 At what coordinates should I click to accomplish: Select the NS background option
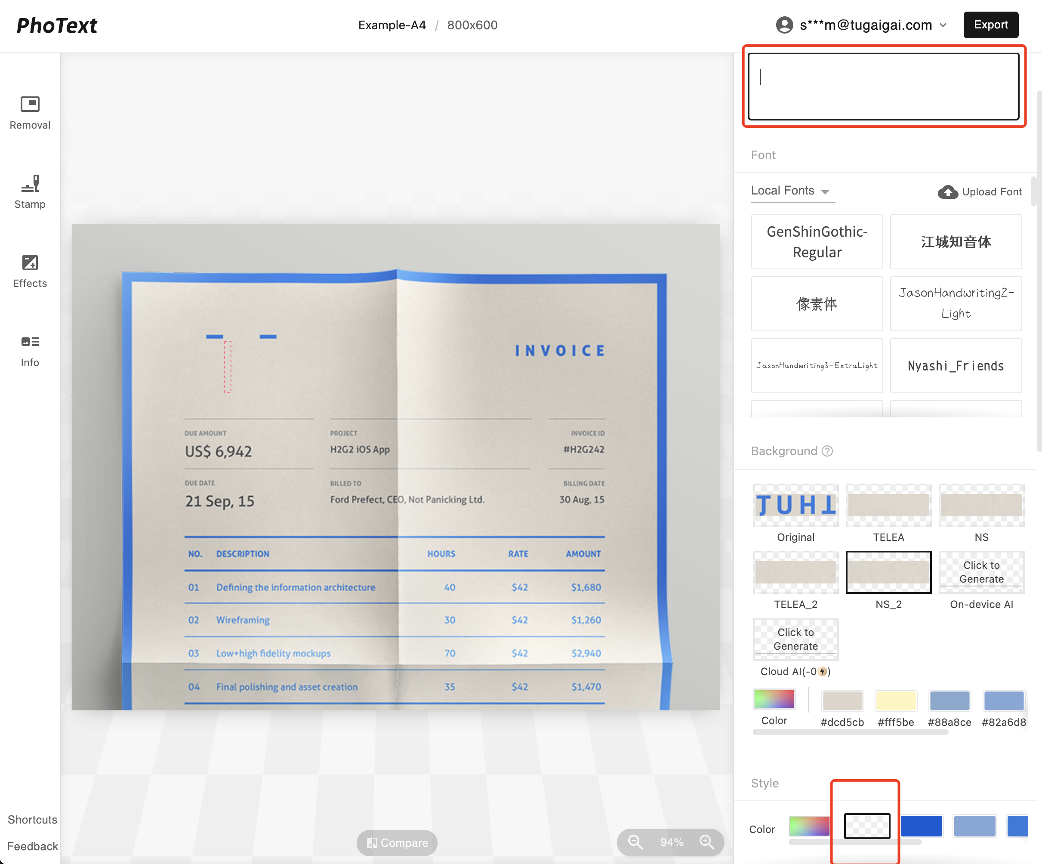coord(981,505)
